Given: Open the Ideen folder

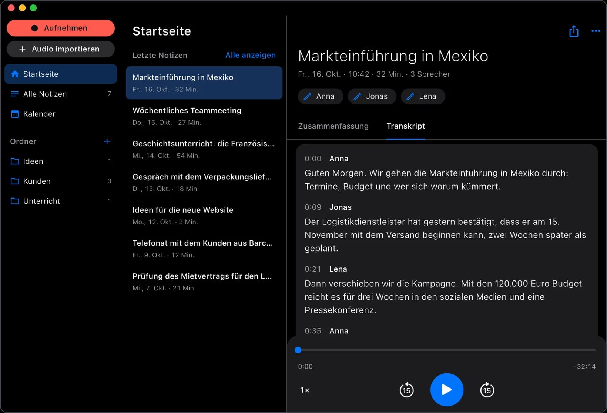Looking at the screenshot, I should click(61, 161).
